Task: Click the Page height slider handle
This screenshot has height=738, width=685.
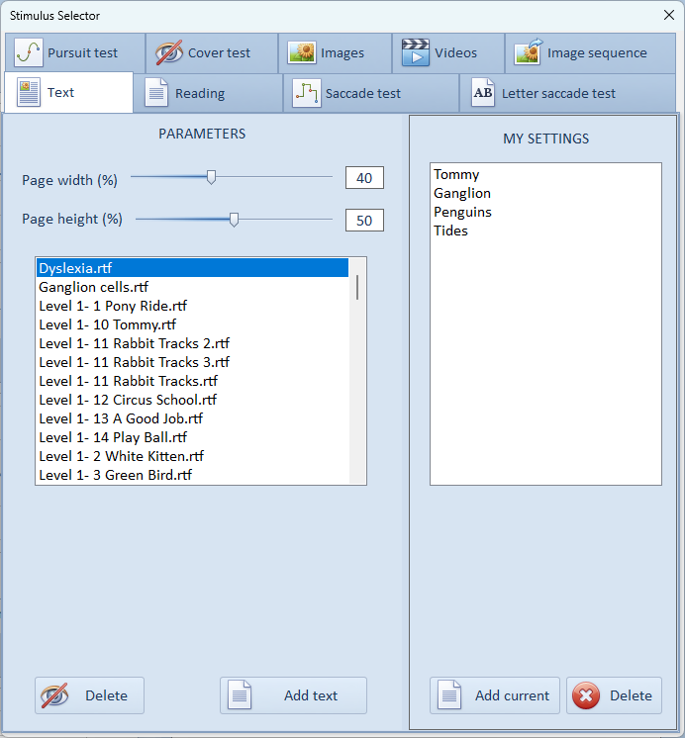Action: pos(234,220)
